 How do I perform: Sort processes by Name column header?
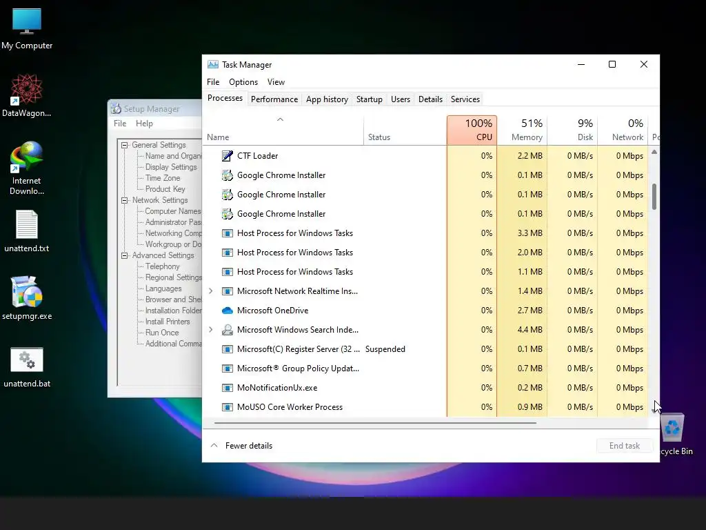[283, 130]
